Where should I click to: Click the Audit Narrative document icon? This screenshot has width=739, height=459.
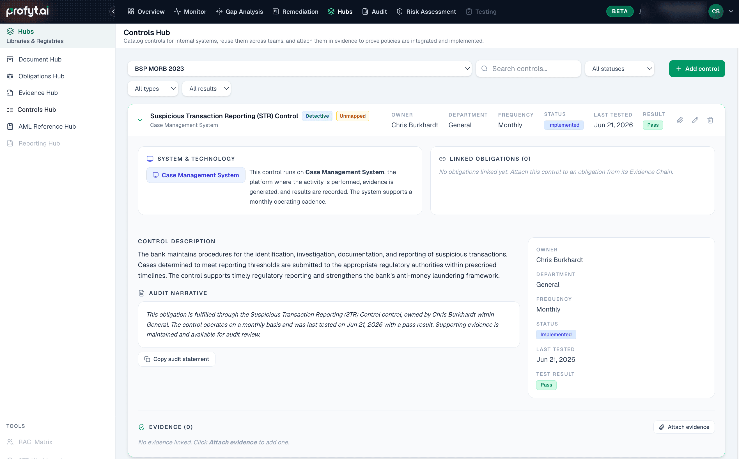click(142, 293)
